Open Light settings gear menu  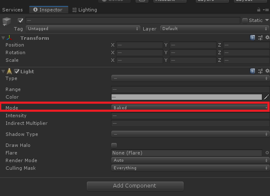tap(267, 71)
